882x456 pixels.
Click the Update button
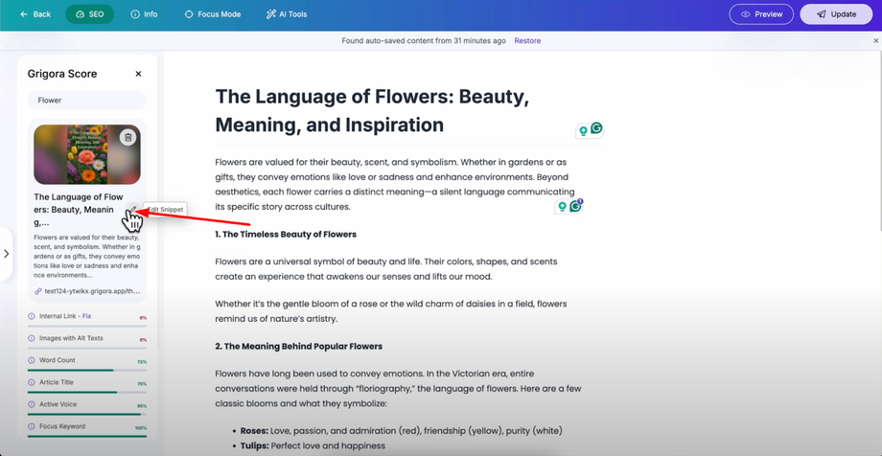(836, 14)
